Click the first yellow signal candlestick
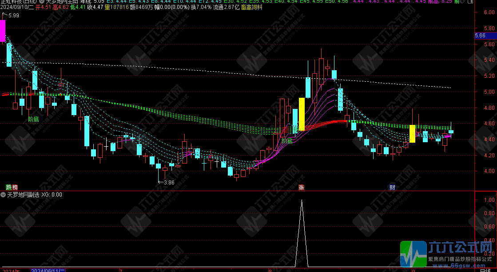 click(x=302, y=114)
